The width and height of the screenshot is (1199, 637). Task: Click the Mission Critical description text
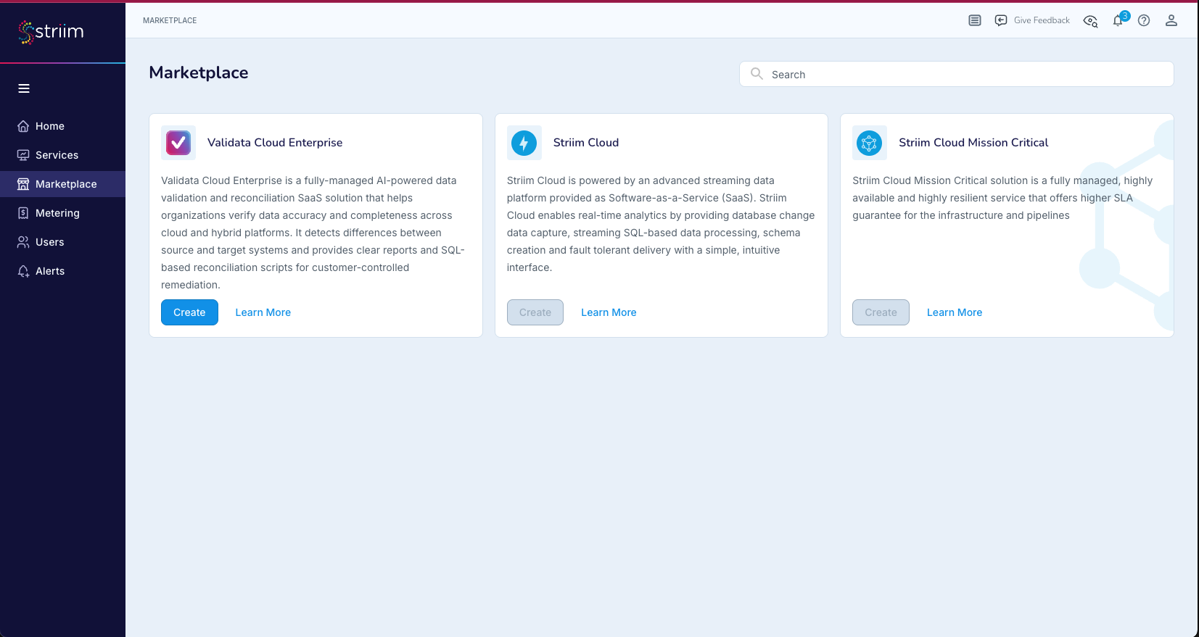[x=1002, y=198]
